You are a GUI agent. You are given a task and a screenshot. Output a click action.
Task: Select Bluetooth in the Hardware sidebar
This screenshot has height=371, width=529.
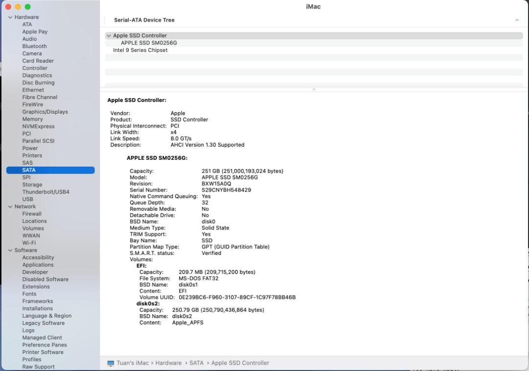[34, 46]
